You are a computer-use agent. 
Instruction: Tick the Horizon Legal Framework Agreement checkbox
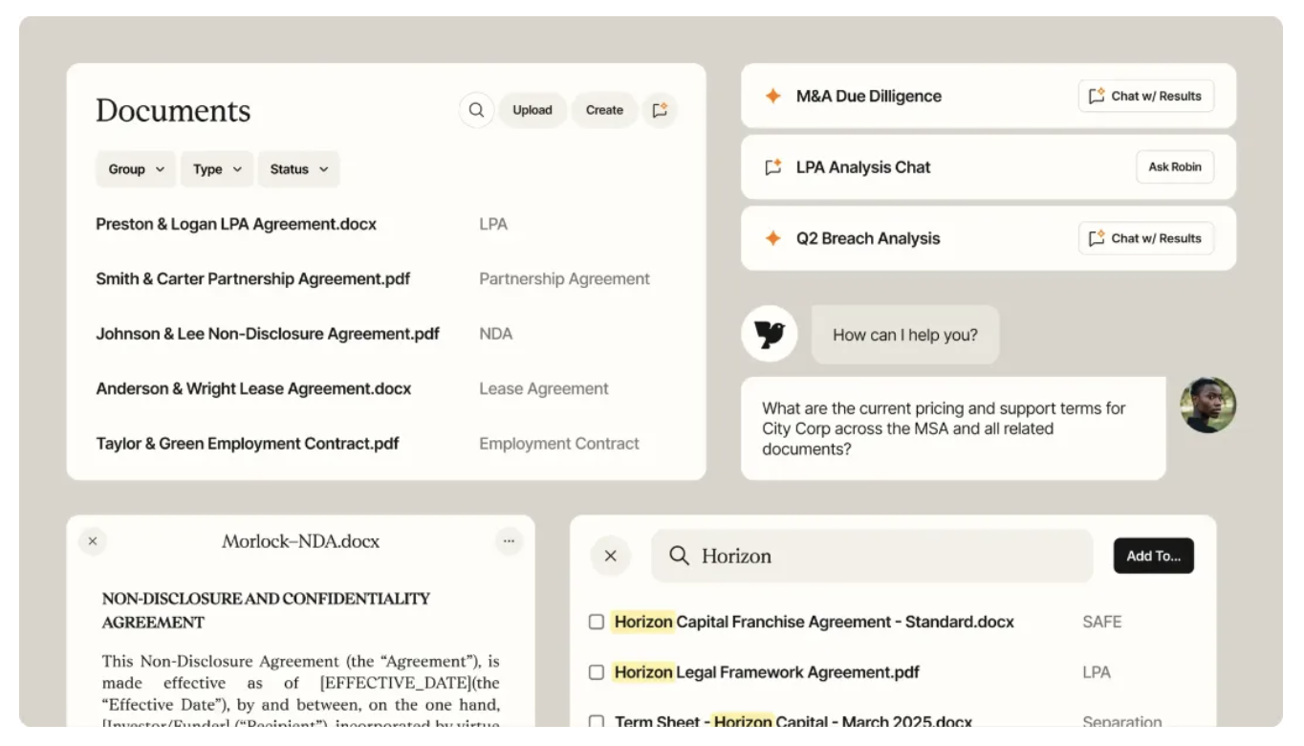pyautogui.click(x=597, y=672)
